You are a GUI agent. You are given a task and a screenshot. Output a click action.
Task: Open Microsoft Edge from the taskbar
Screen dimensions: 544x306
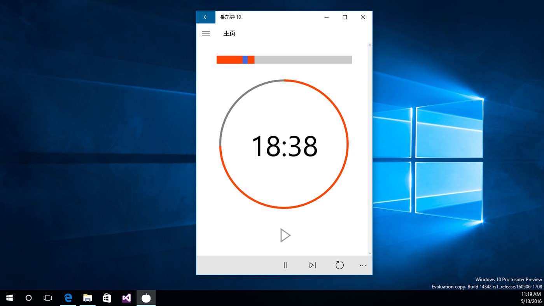pos(68,298)
